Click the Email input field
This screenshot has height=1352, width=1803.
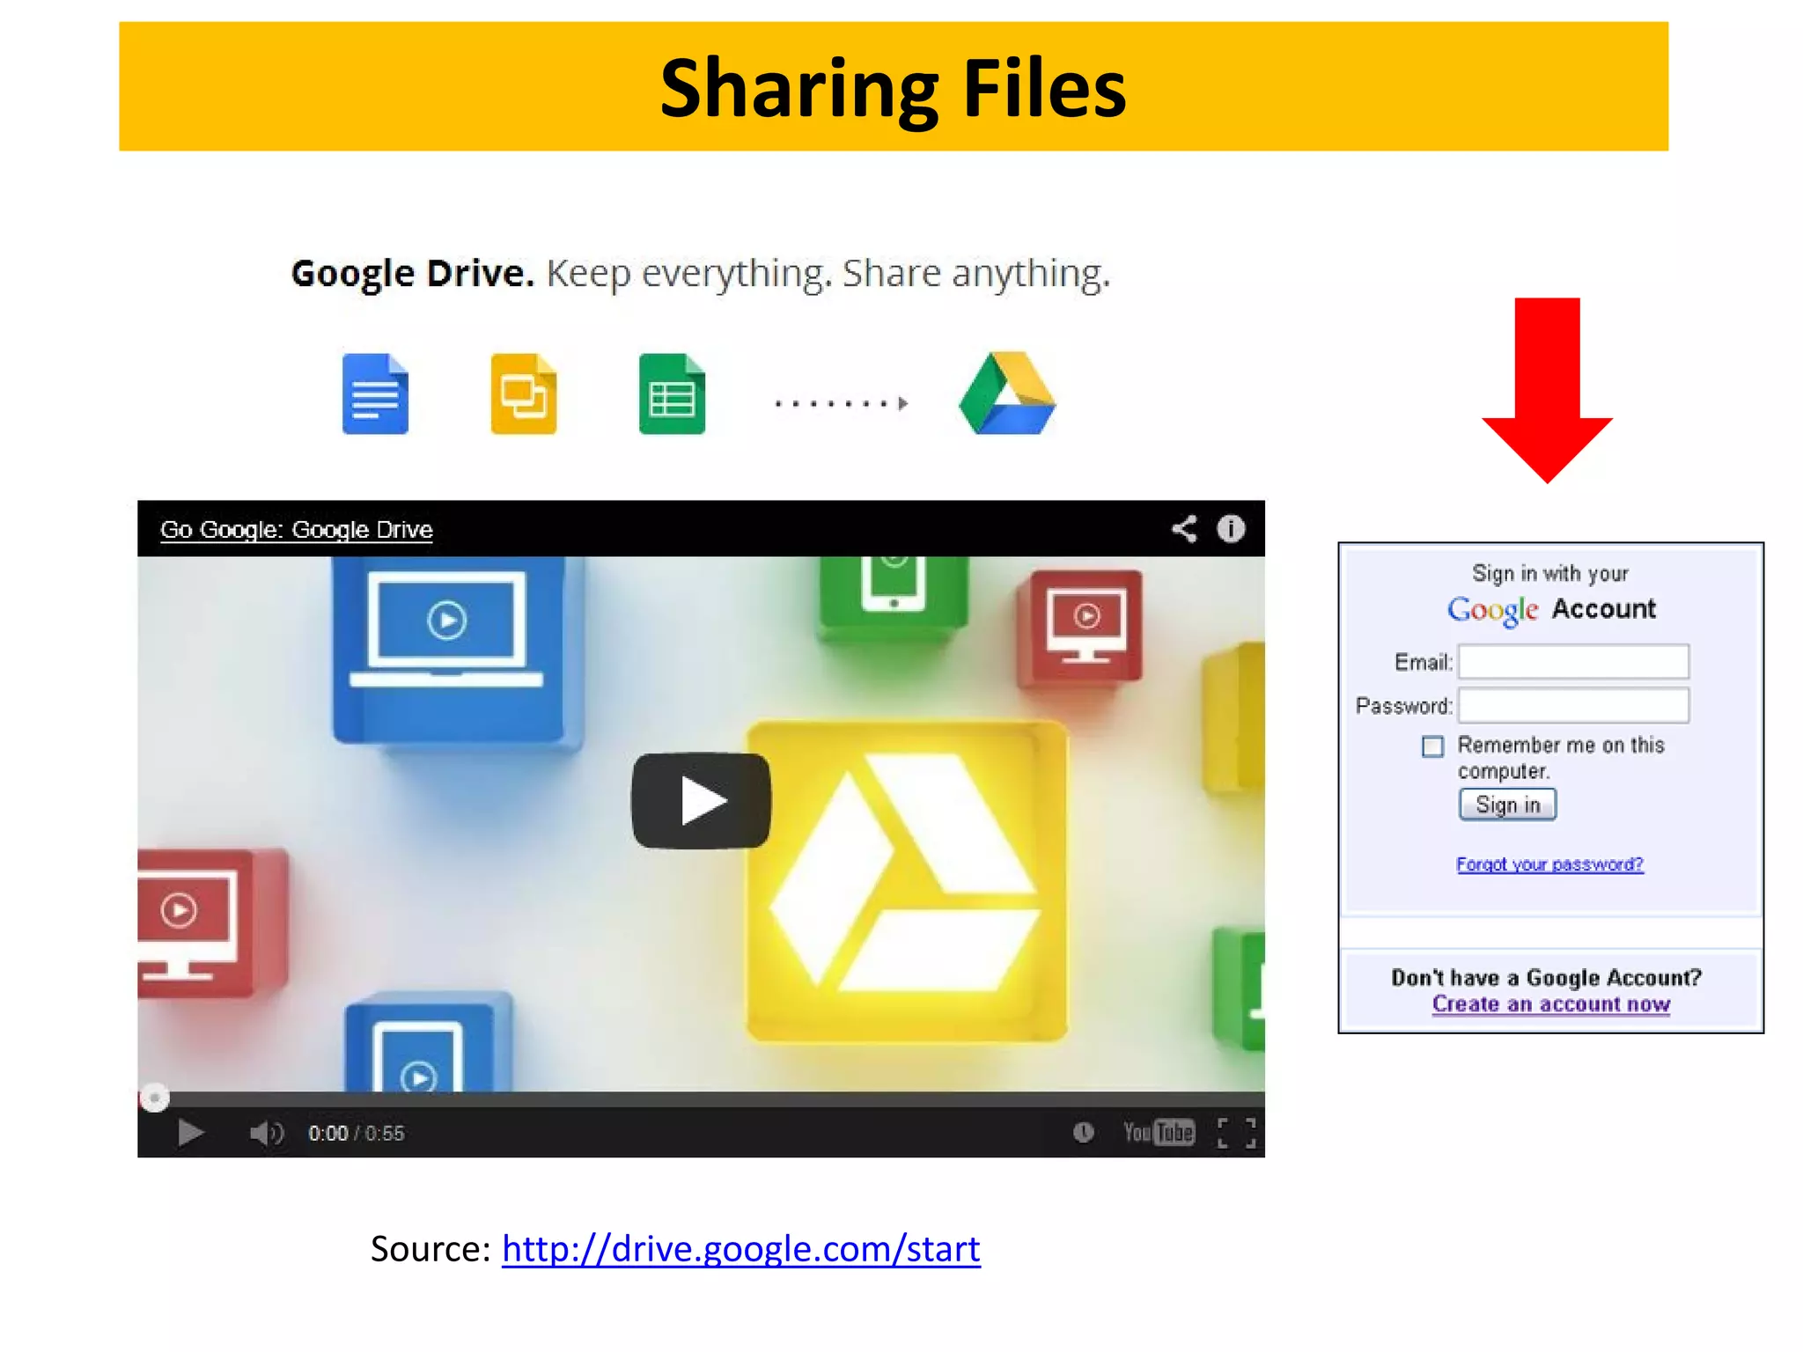(x=1573, y=662)
